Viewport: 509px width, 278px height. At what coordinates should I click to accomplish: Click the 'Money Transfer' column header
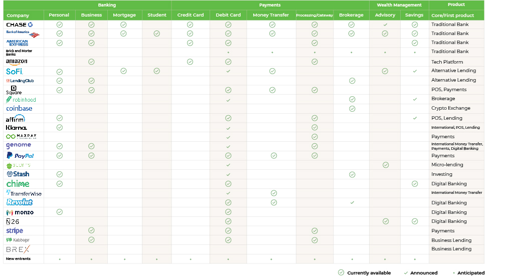(x=271, y=15)
